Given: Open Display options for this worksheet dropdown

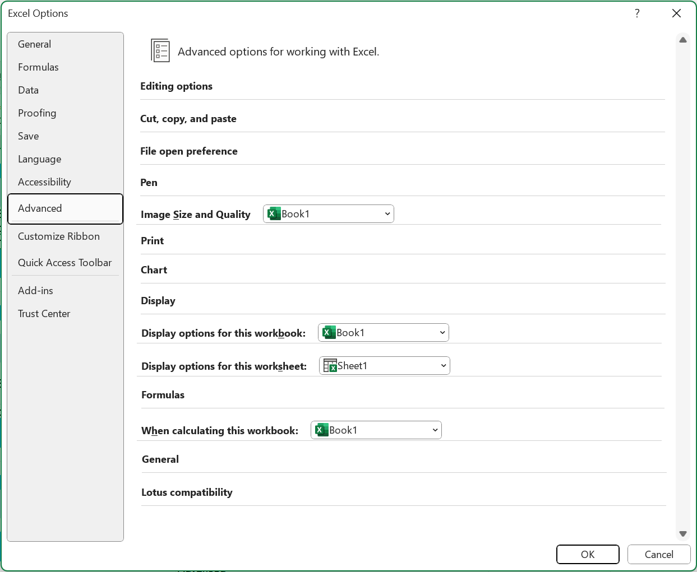Looking at the screenshot, I should pos(385,366).
